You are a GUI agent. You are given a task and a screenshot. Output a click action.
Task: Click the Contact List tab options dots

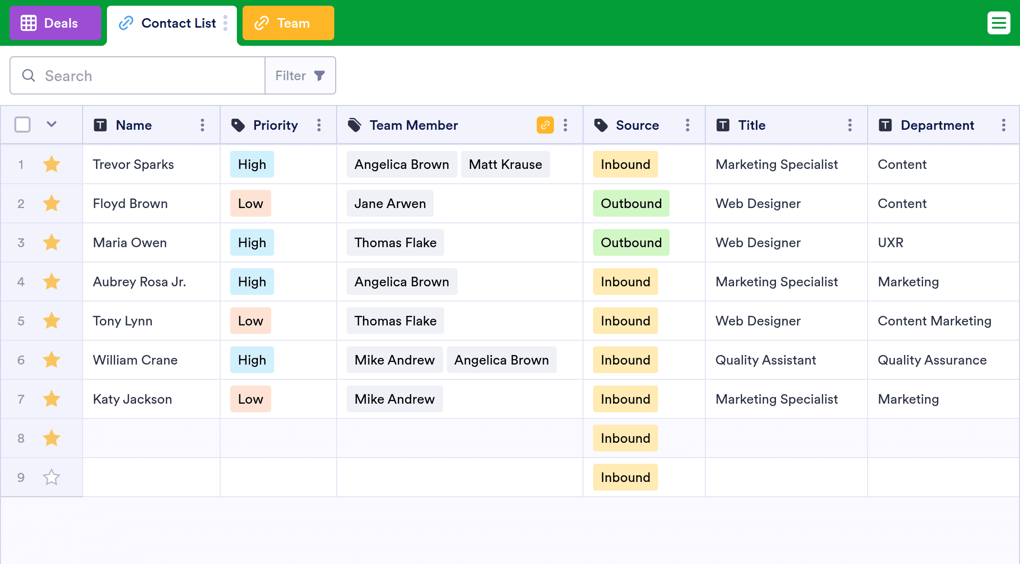point(225,23)
